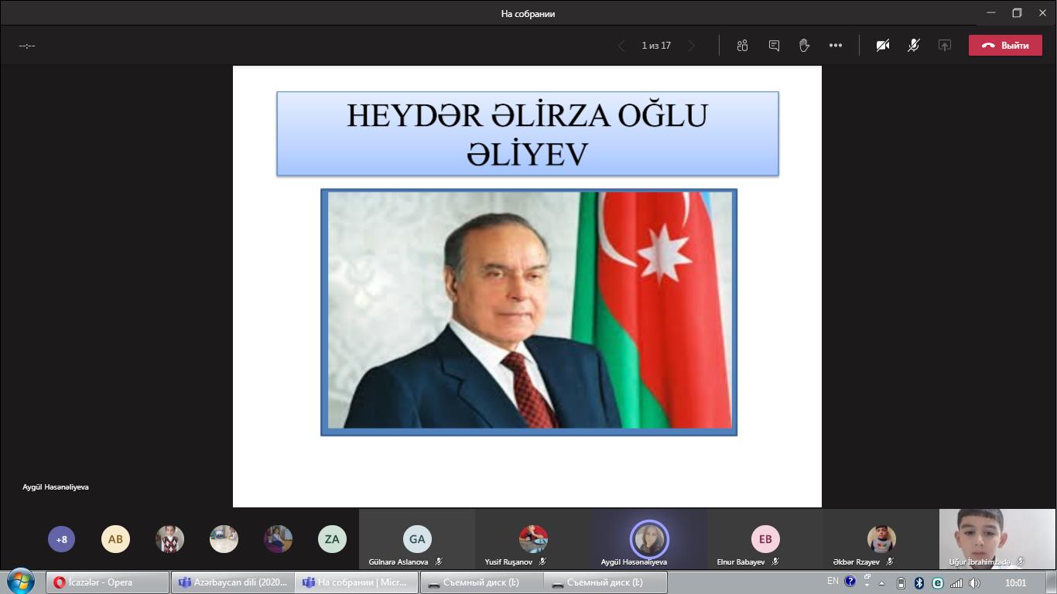Screen dimensions: 1057x594
Task: Go to the previous slide
Action: [621, 46]
